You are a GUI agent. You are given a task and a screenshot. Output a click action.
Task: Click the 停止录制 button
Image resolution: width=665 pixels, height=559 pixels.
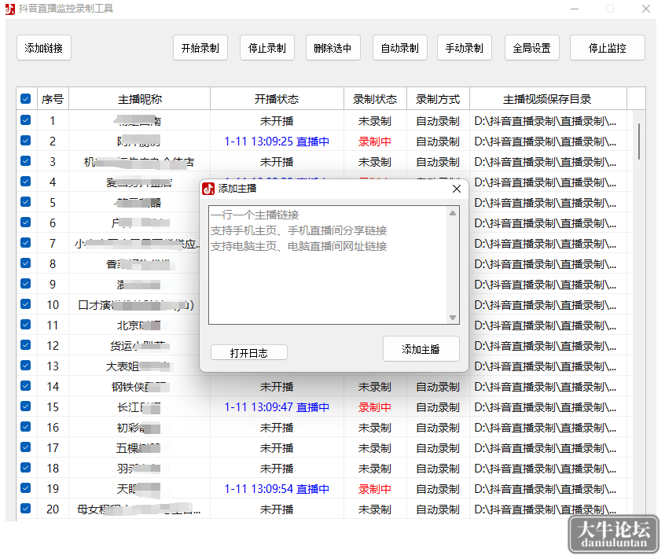point(267,48)
